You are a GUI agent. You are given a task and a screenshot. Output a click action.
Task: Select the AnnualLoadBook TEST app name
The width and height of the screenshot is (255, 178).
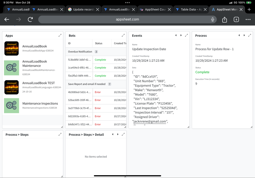39,83
